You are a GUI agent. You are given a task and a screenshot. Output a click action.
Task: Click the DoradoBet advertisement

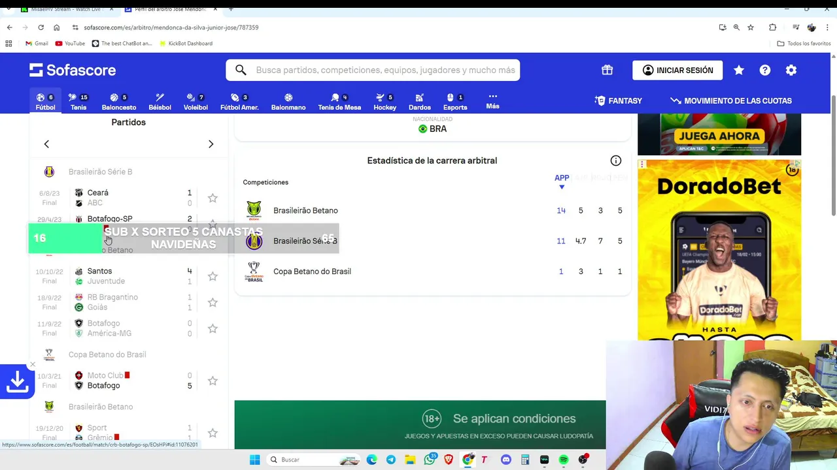tap(719, 250)
